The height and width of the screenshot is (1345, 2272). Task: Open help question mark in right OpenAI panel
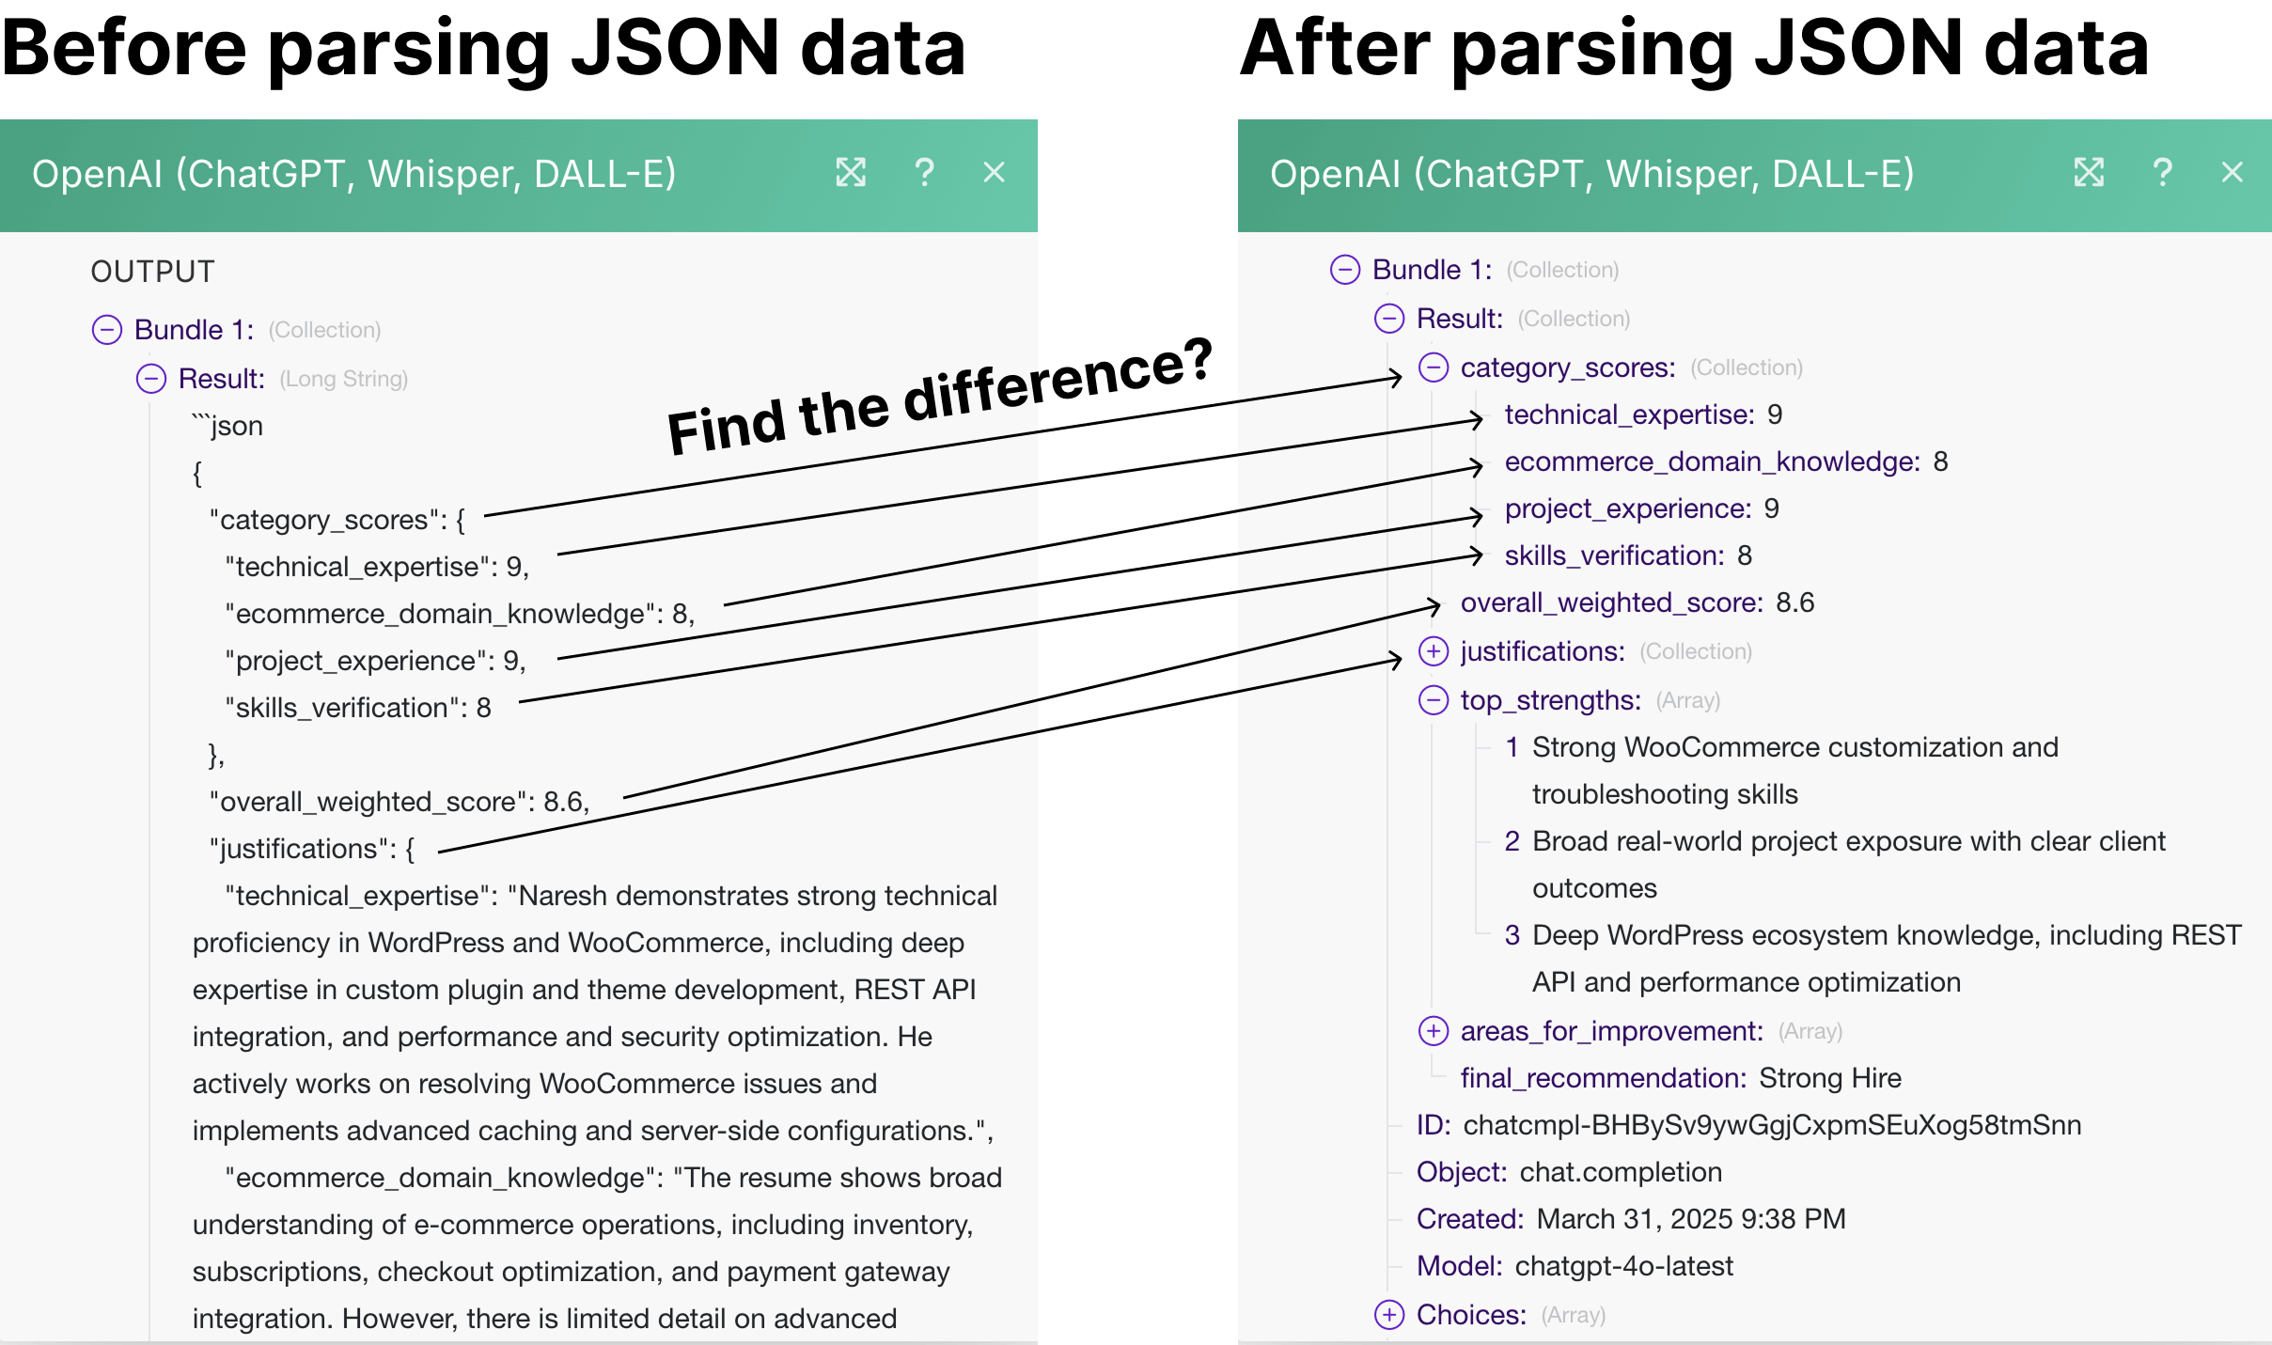pos(2162,173)
